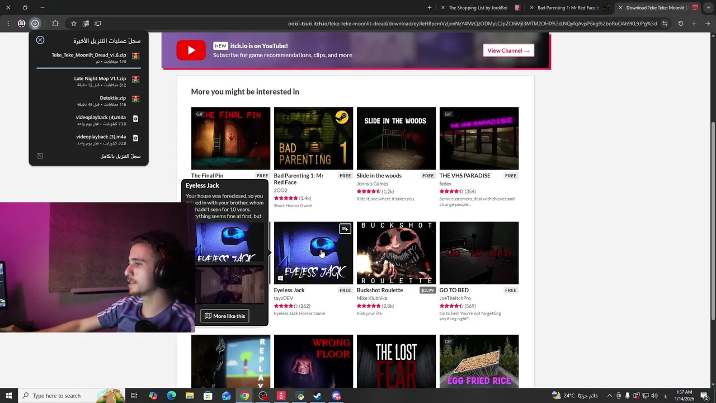The image size is (716, 403).
Task: Open Jonny's Games developer link
Action: tap(372, 184)
